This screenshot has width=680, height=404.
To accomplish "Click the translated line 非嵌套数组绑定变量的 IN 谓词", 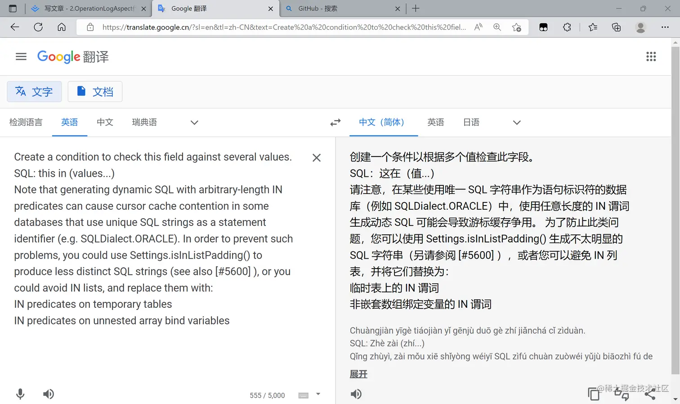I will pos(421,304).
